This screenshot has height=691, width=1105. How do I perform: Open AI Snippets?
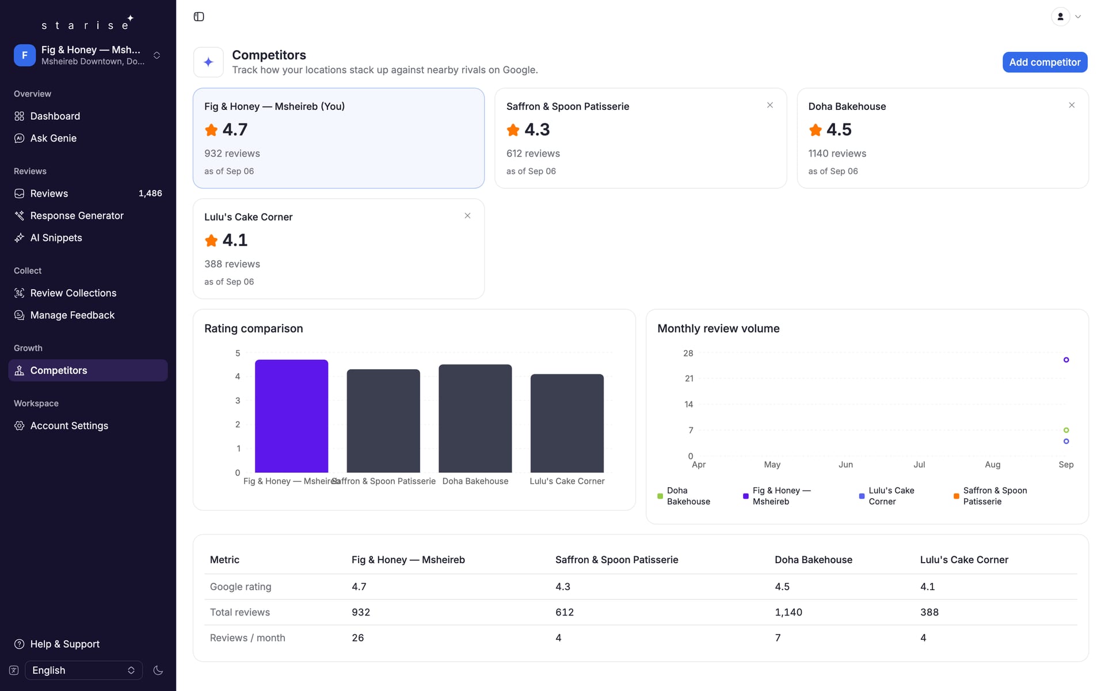pyautogui.click(x=88, y=238)
